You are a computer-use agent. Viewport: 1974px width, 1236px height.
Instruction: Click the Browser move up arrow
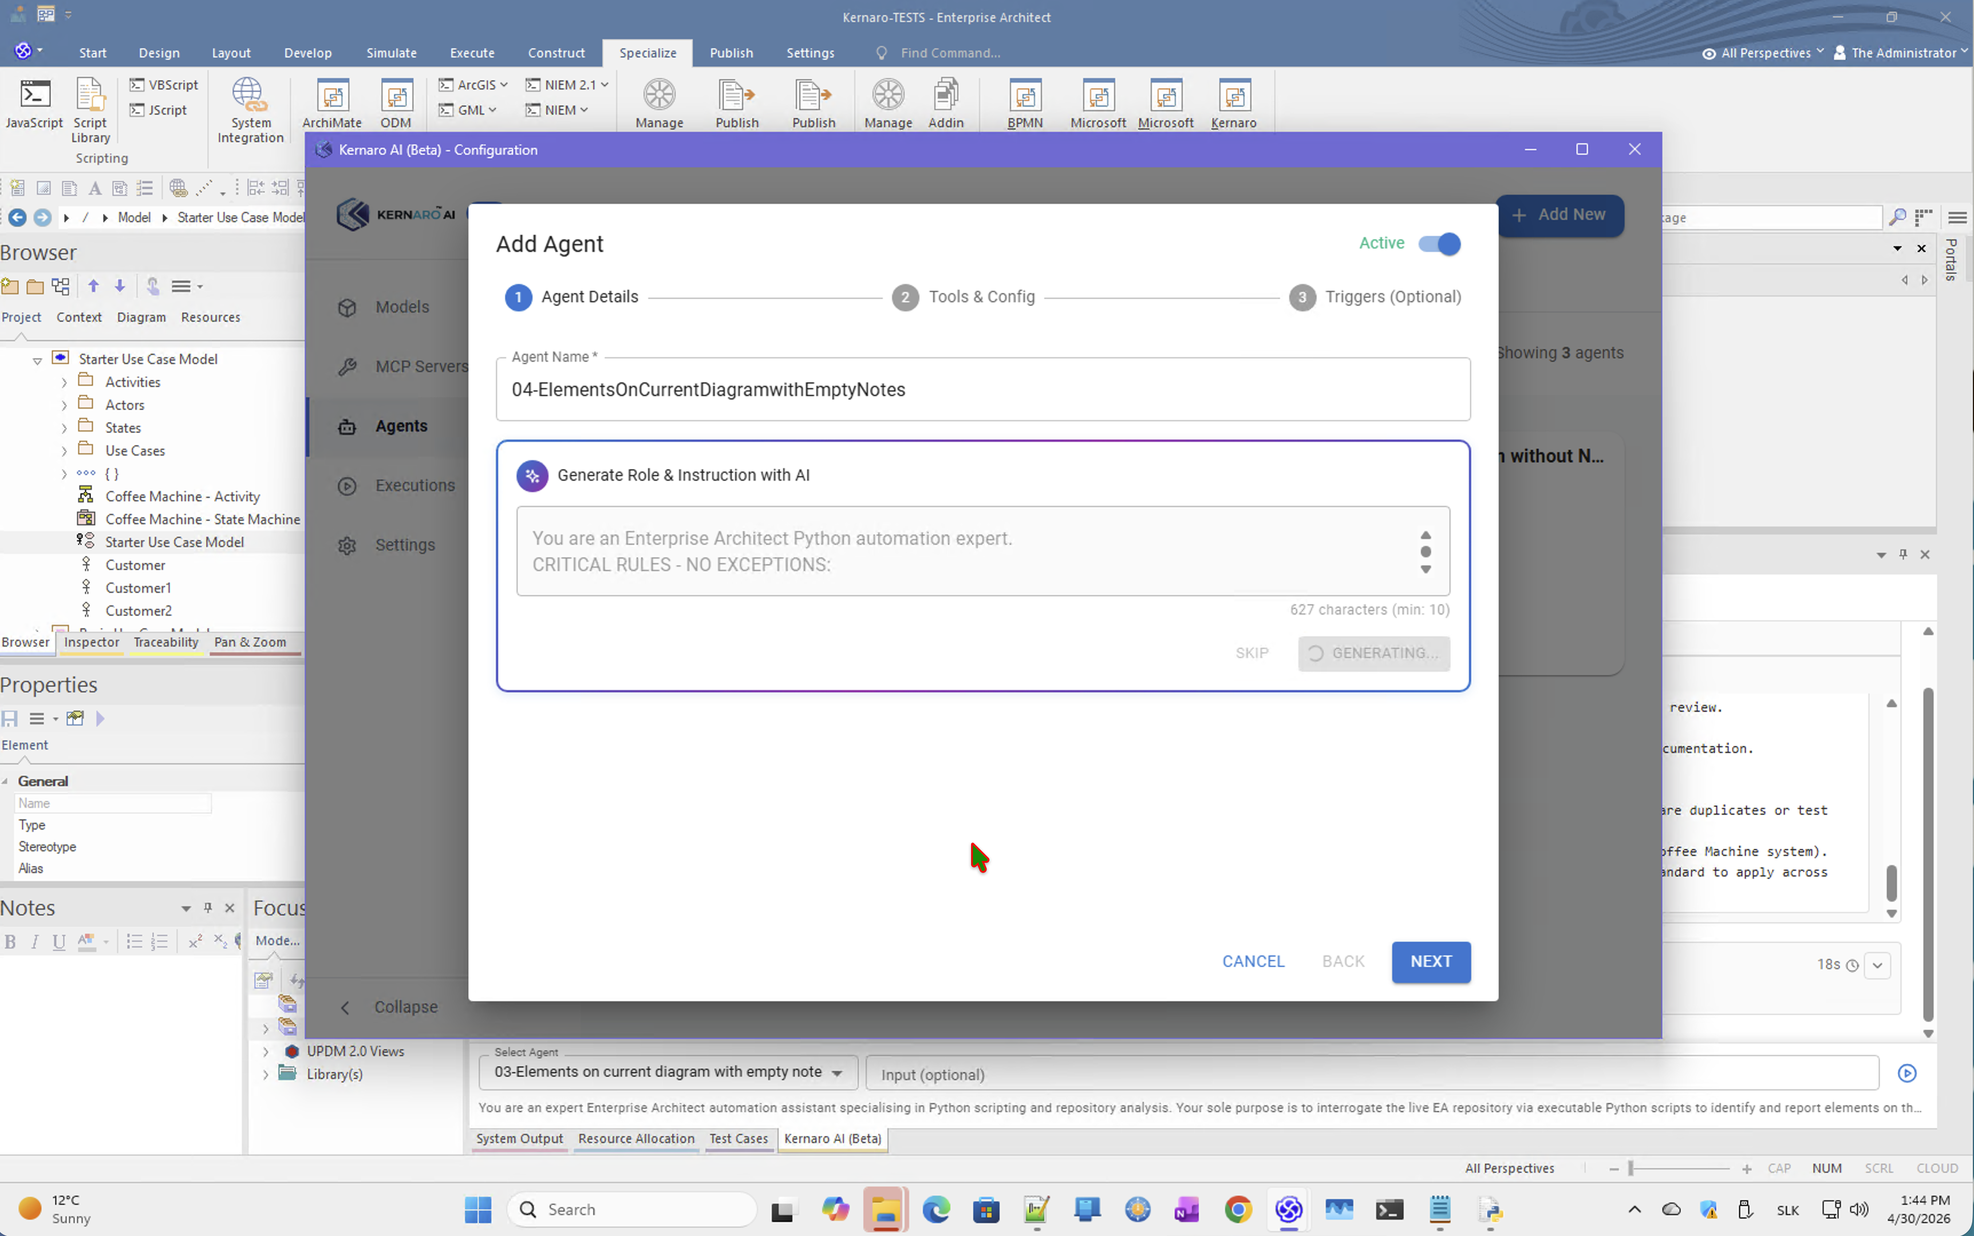93,286
